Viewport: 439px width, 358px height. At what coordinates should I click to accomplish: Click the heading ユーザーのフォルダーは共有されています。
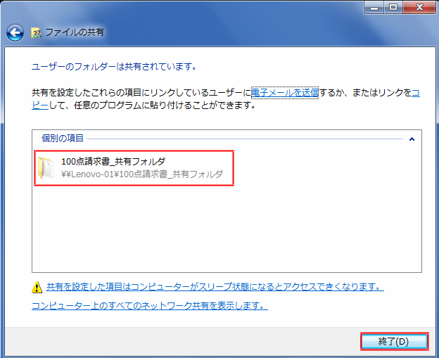pos(115,67)
